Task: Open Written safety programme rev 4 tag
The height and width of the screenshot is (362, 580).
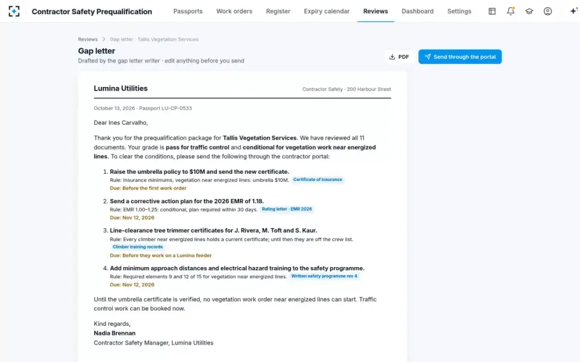Action: pyautogui.click(x=324, y=276)
